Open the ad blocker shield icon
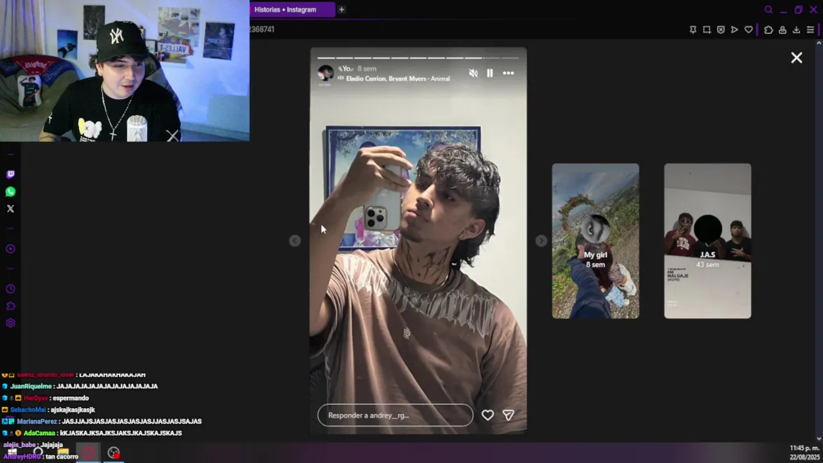Image resolution: width=823 pixels, height=463 pixels. pyautogui.click(x=721, y=30)
